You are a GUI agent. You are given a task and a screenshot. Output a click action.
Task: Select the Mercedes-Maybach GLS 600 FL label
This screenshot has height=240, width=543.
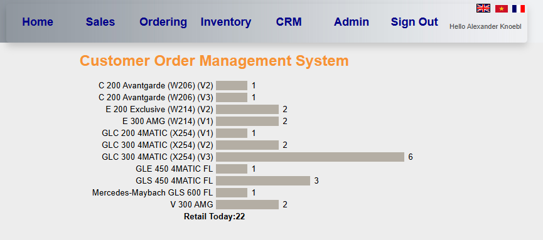(x=153, y=192)
